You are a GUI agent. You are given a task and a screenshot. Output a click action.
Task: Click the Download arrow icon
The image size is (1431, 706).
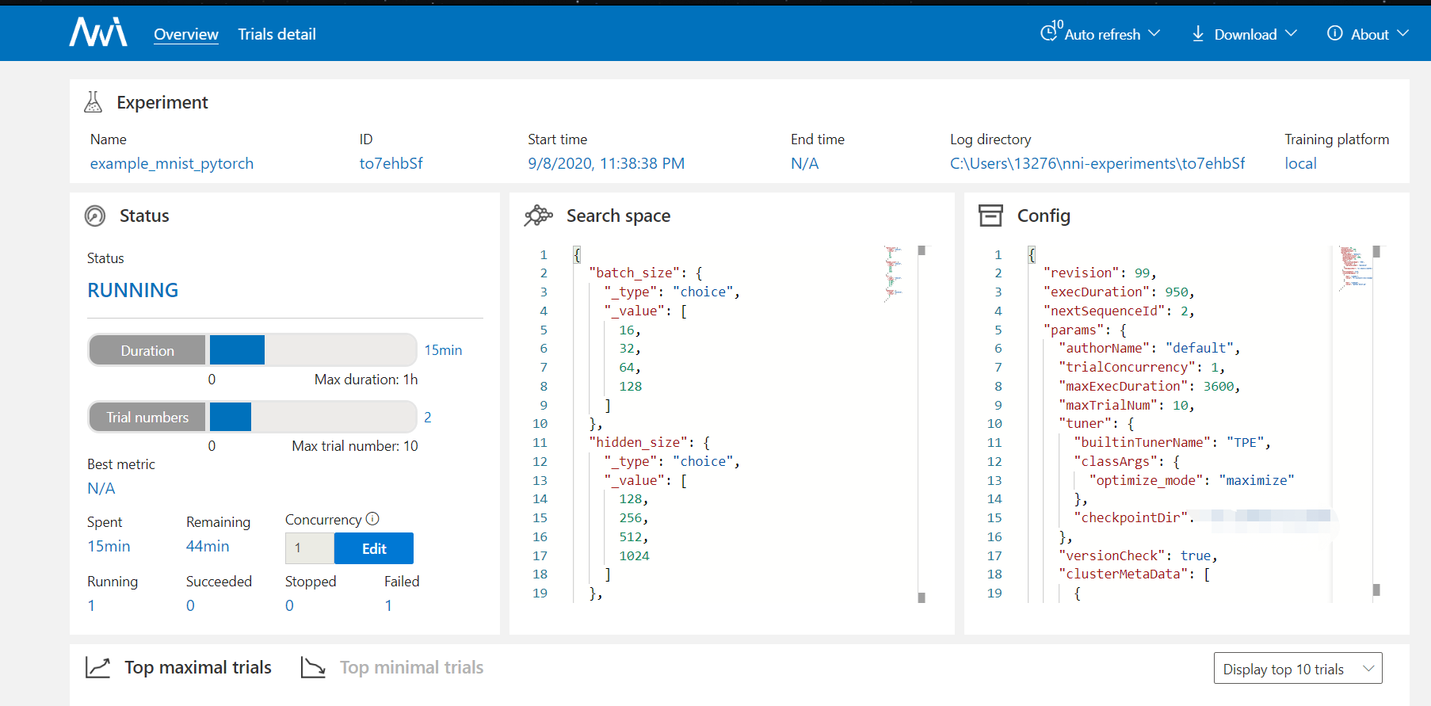tap(1198, 33)
